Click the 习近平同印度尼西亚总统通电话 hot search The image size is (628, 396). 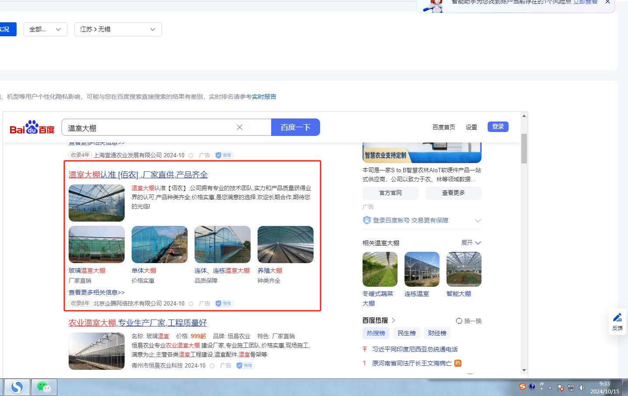click(x=415, y=349)
